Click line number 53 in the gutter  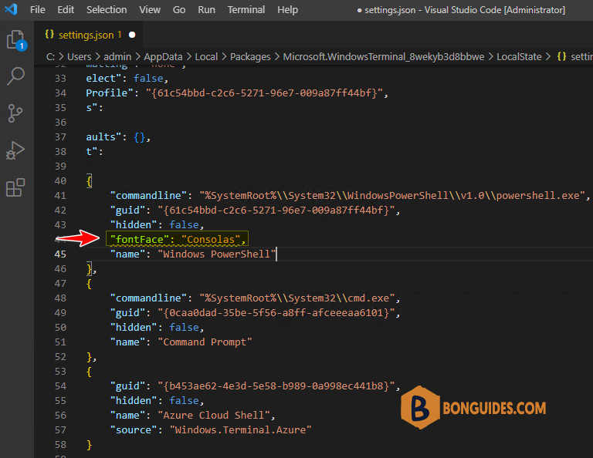60,372
